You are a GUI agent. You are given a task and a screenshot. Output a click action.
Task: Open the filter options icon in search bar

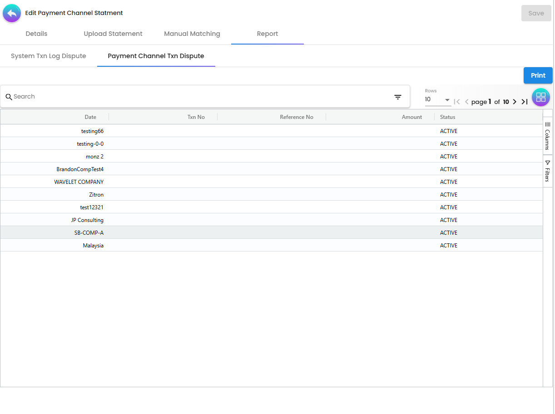click(x=398, y=97)
